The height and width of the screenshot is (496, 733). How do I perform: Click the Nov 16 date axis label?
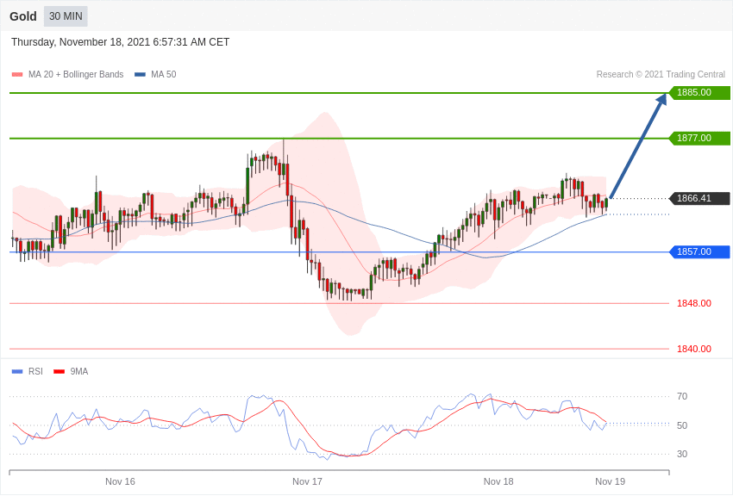pos(120,481)
